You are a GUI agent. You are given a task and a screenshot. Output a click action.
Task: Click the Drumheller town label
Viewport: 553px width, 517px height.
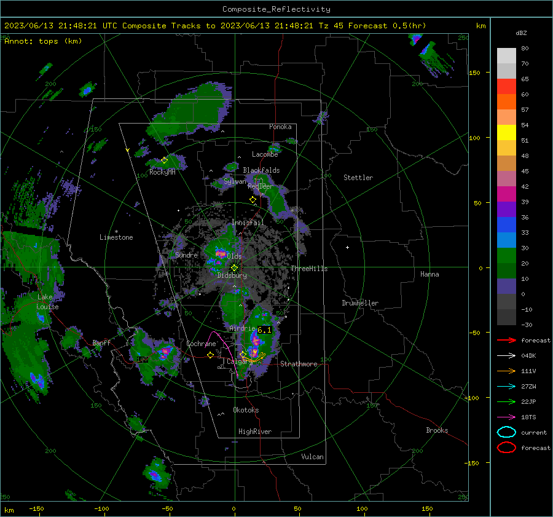point(360,303)
